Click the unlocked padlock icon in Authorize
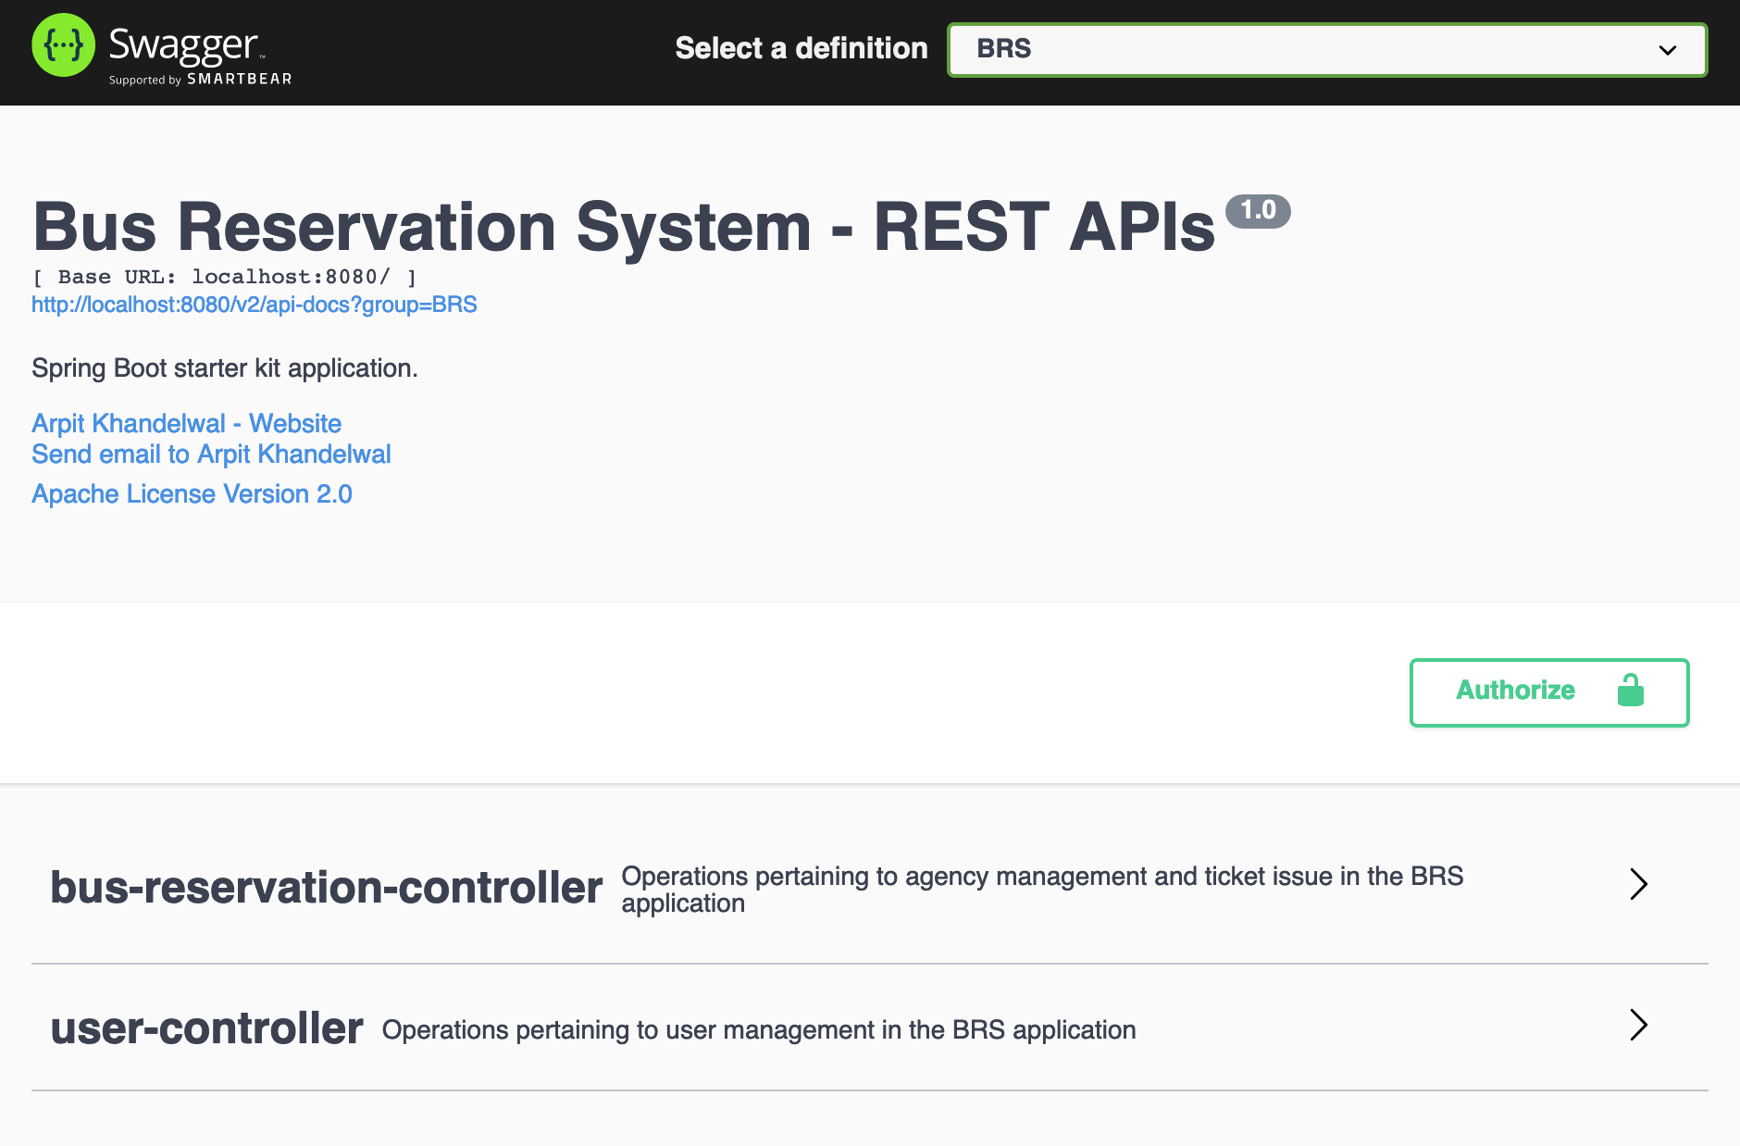This screenshot has width=1740, height=1146. pos(1630,690)
